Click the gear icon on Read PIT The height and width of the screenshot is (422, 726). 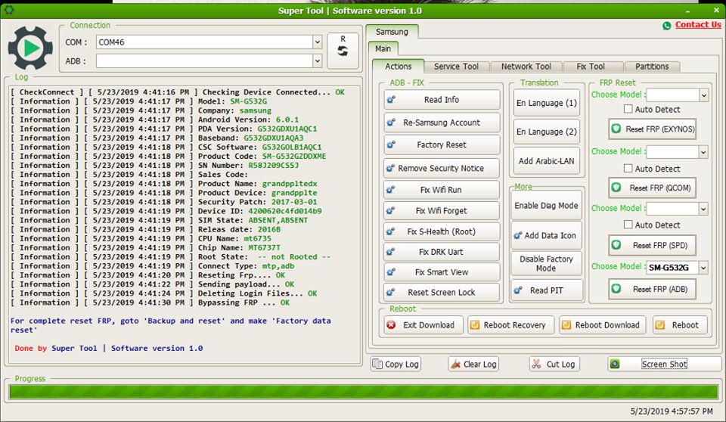pyautogui.click(x=518, y=290)
